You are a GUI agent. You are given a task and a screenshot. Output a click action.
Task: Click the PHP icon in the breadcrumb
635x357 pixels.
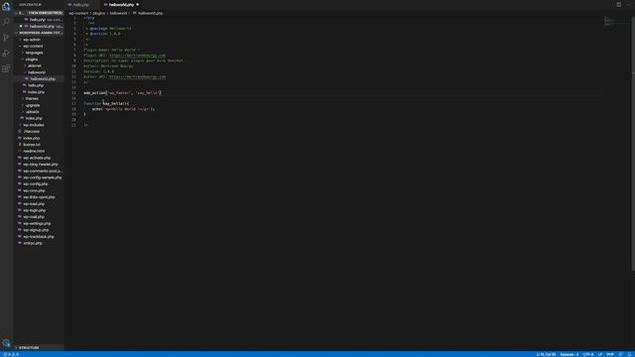pos(135,13)
